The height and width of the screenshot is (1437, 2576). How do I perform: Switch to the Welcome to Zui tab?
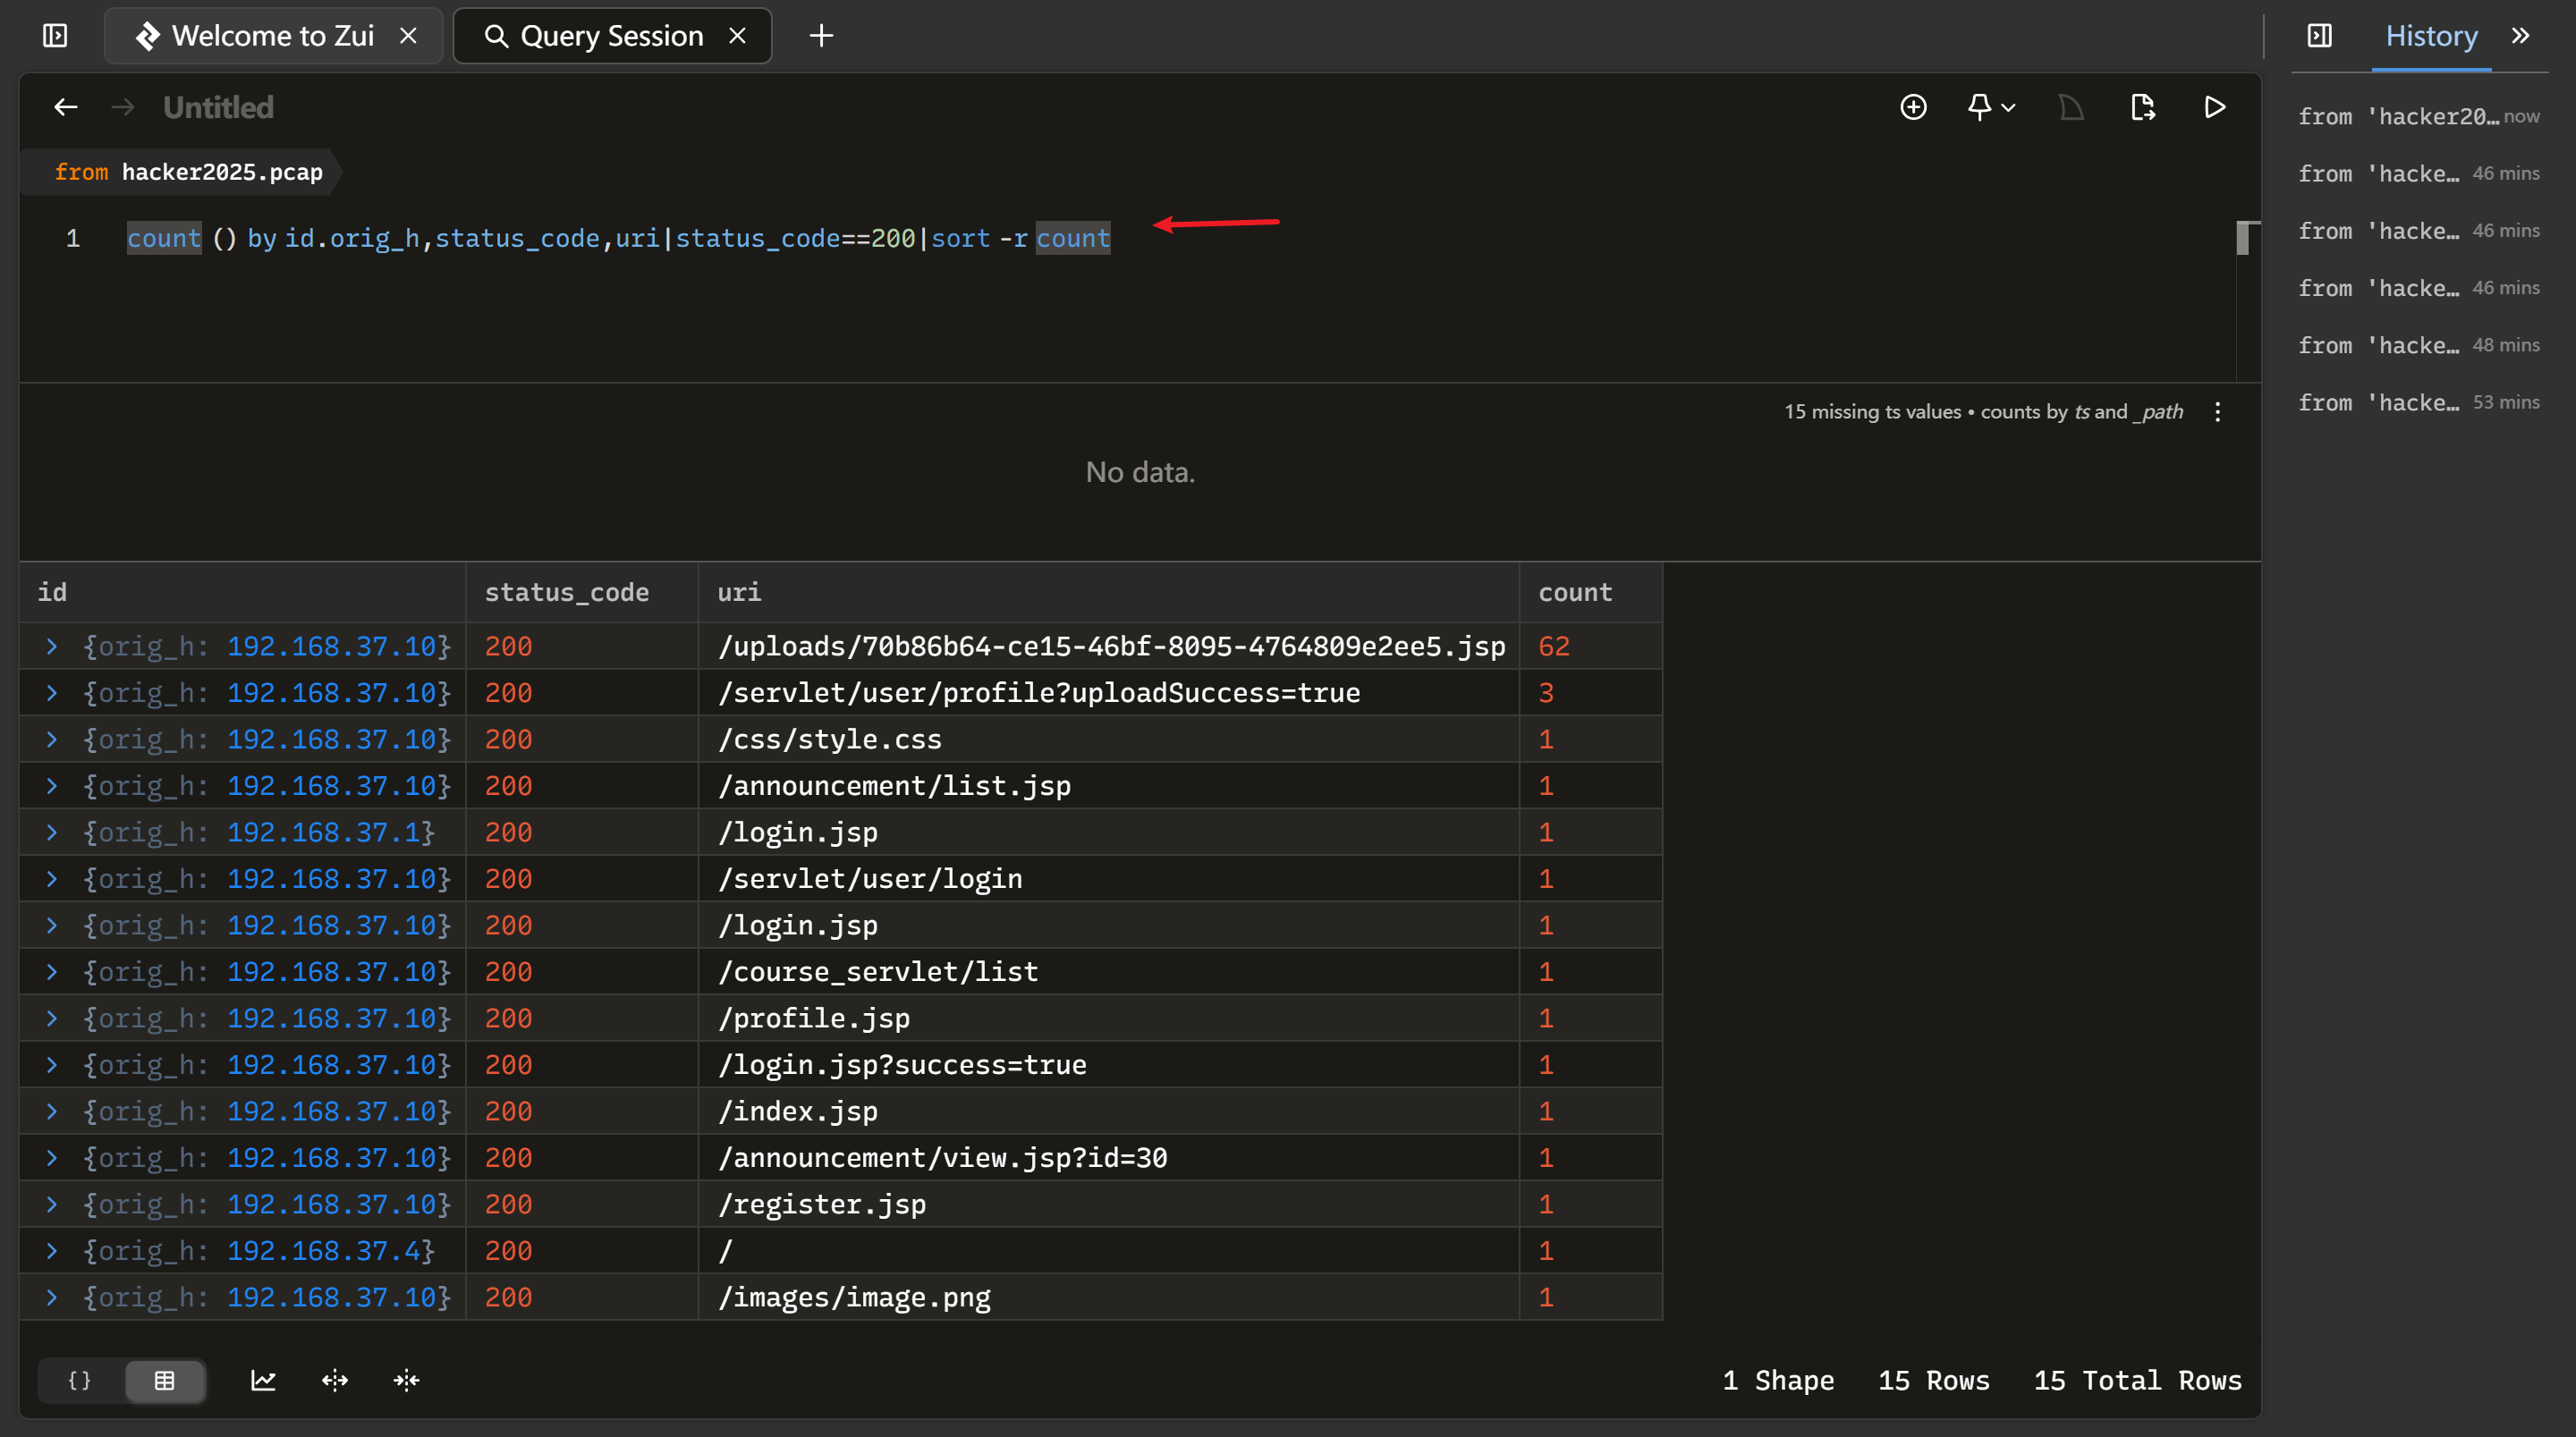272,36
